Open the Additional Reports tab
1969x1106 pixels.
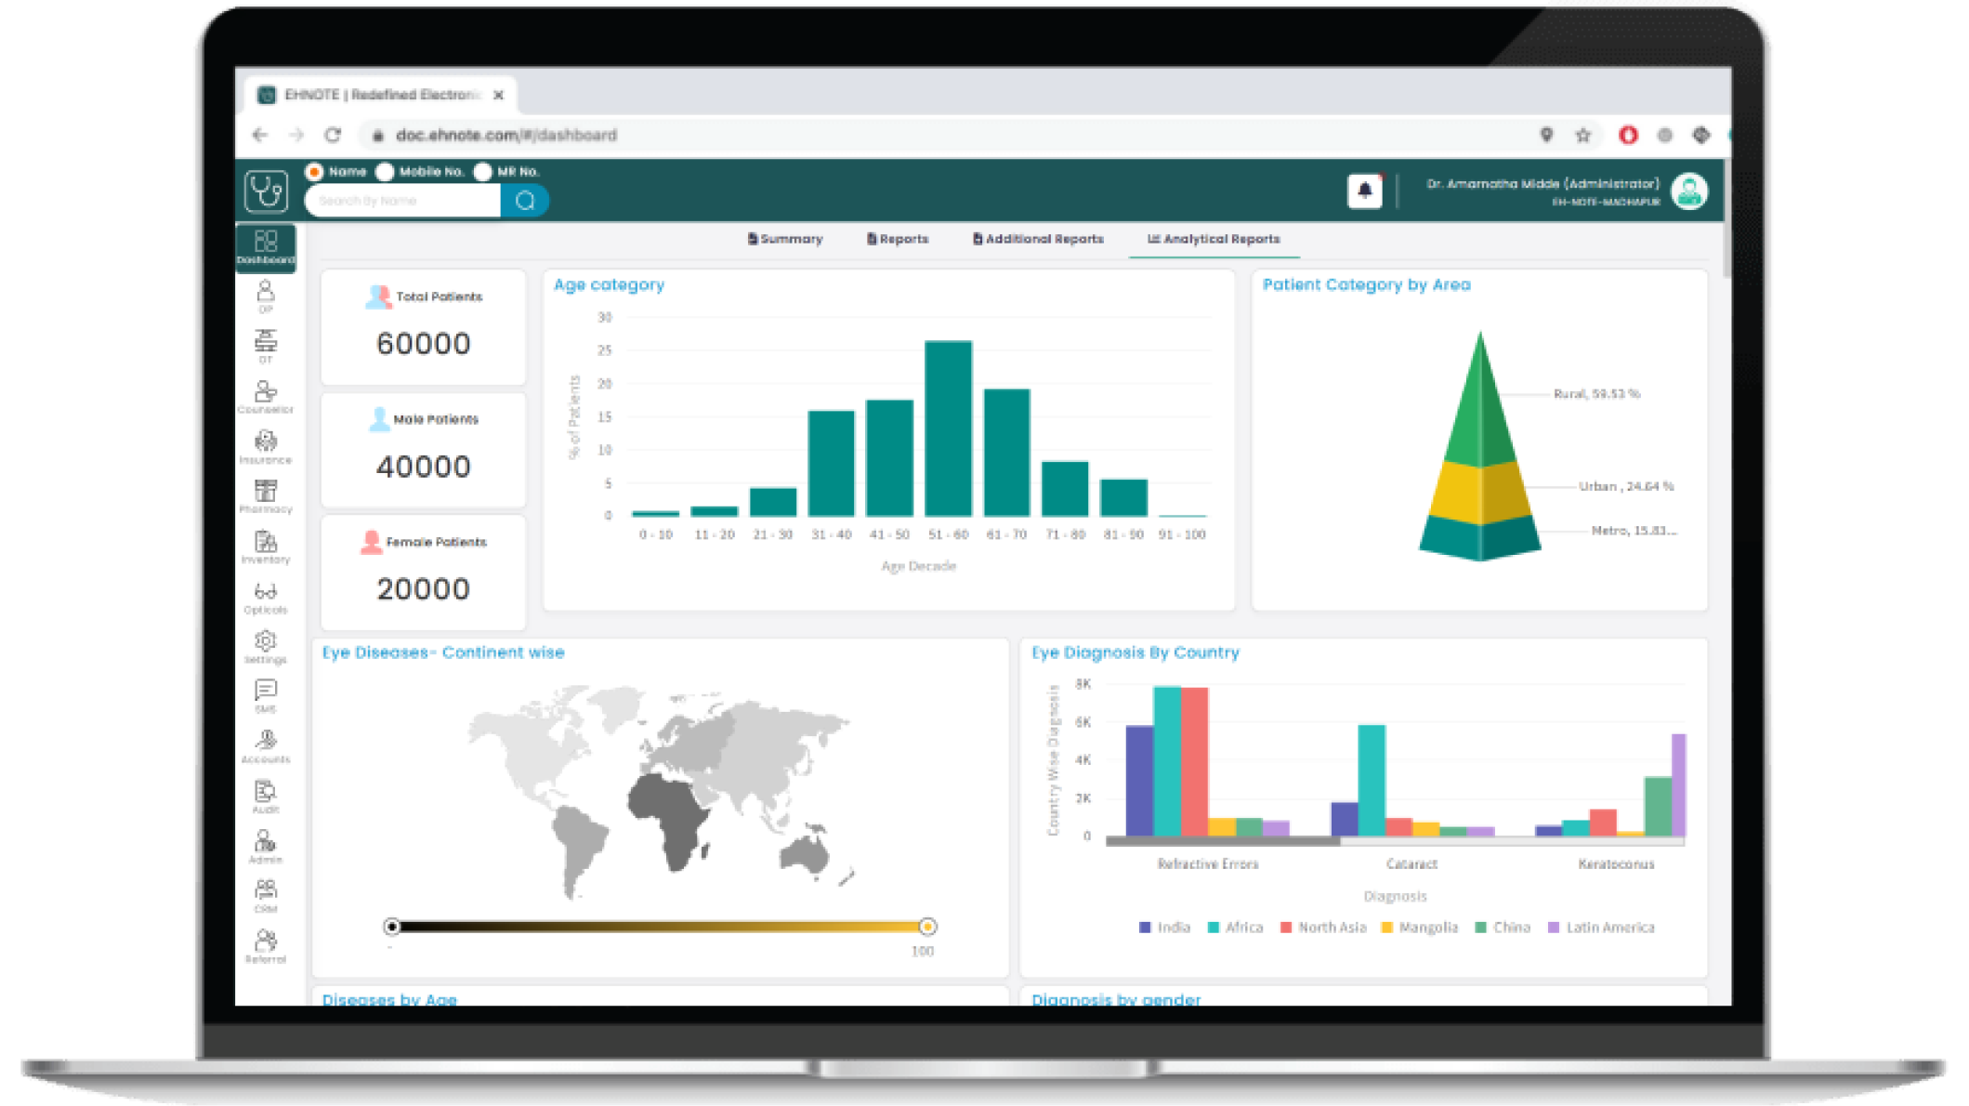[x=1038, y=239]
